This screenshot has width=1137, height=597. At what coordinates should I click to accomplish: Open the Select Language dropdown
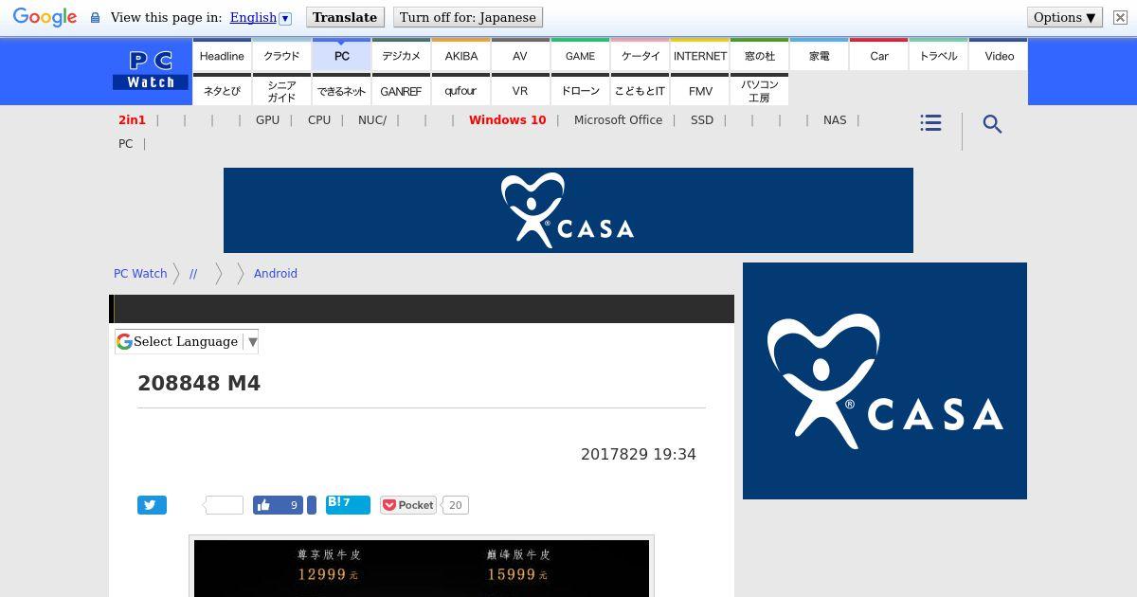[x=187, y=341]
